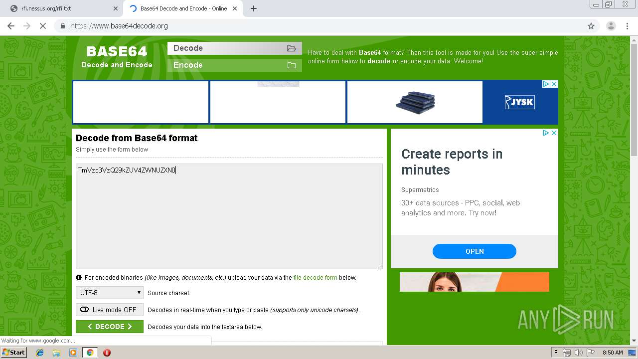The width and height of the screenshot is (638, 359).
Task: Open Windows Media Player from the taskbar
Action: pos(73,353)
